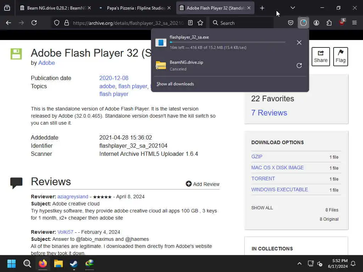Click Show all downloads
The height and width of the screenshot is (272, 363).
click(x=175, y=84)
